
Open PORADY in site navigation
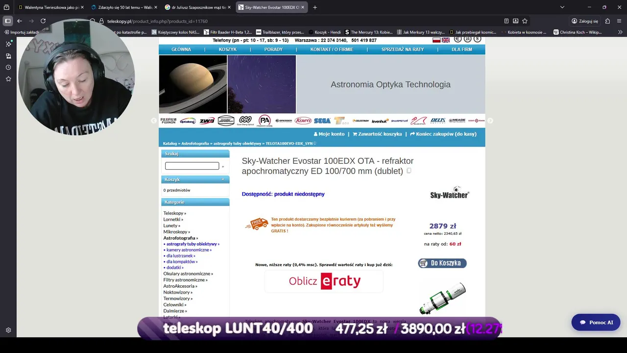(273, 50)
